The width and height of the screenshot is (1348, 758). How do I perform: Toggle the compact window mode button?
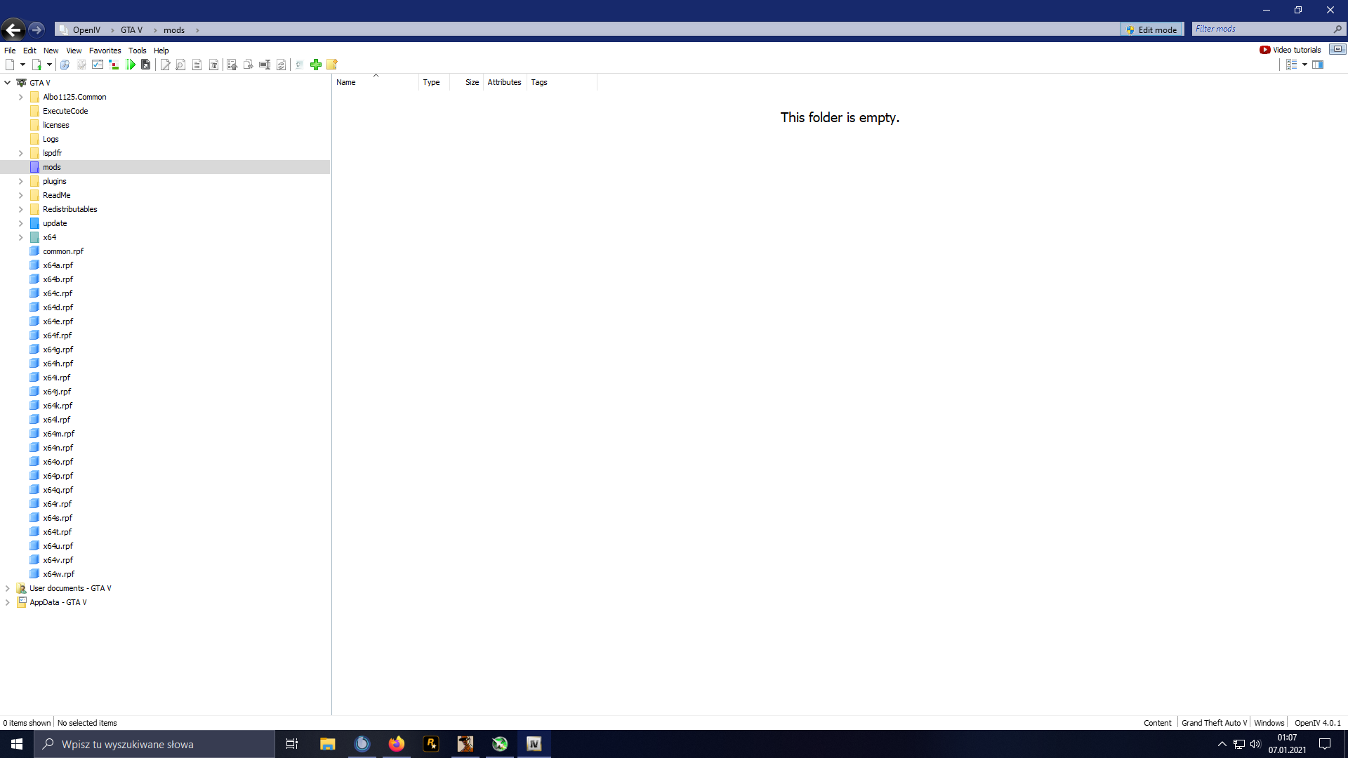(x=1337, y=49)
